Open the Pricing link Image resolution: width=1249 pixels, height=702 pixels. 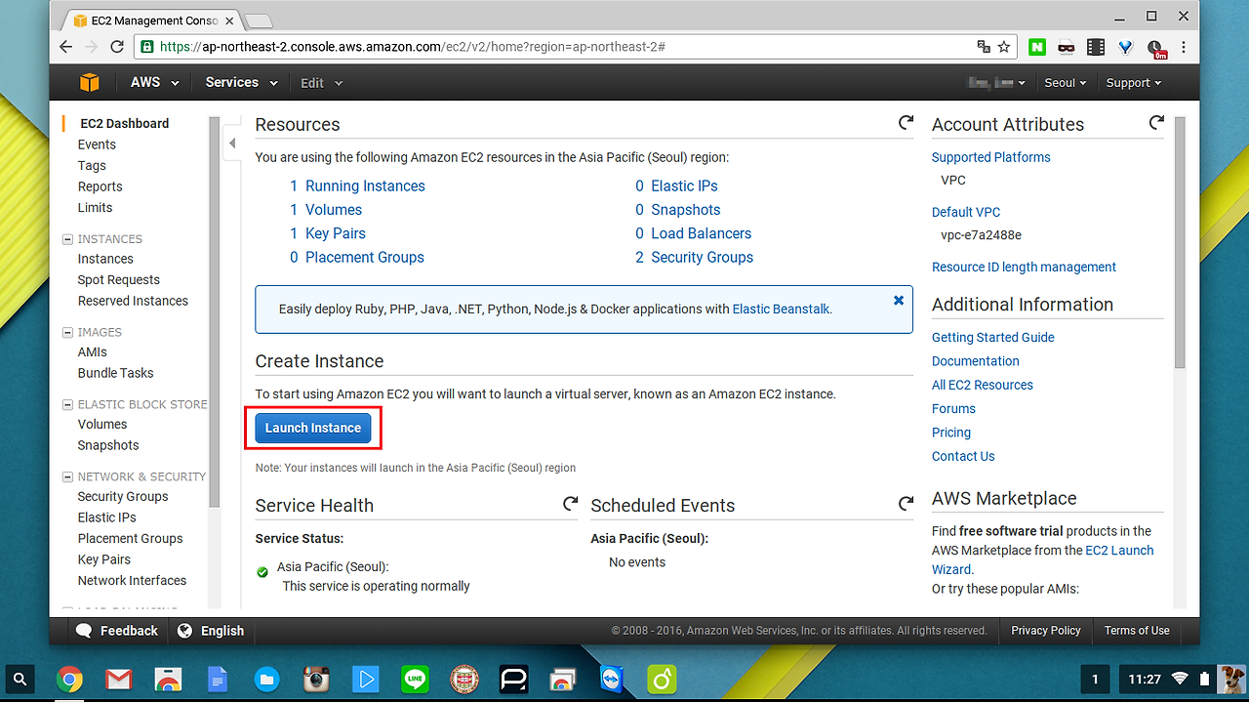(x=951, y=433)
